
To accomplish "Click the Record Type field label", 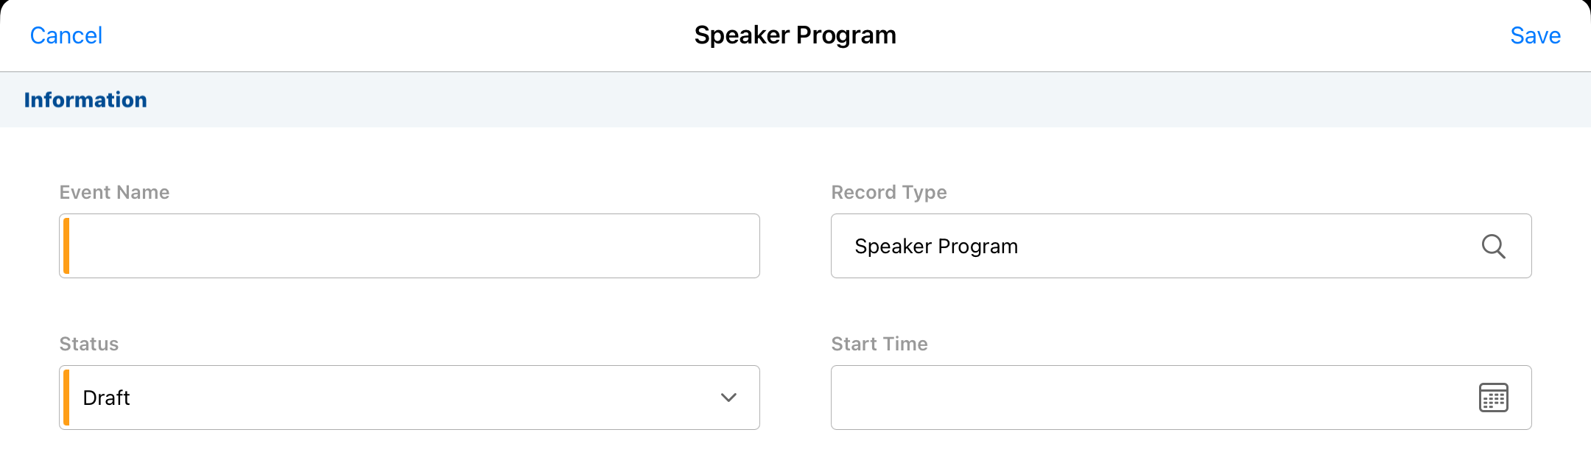I will pos(888,192).
